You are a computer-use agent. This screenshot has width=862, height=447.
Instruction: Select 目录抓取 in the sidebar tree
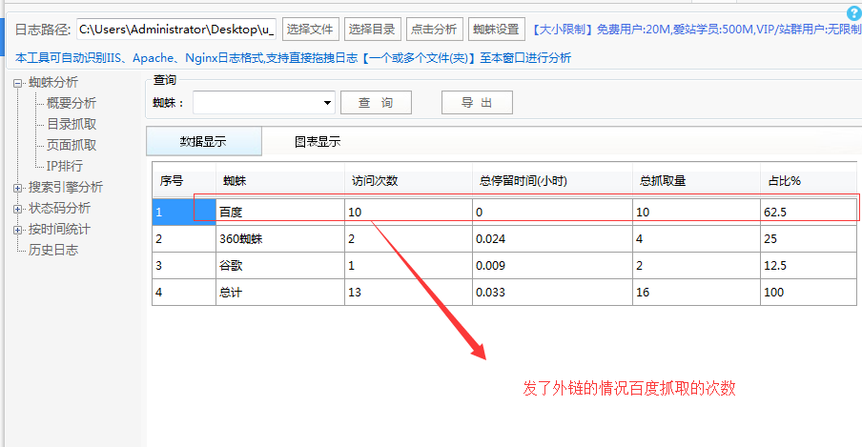click(x=72, y=124)
